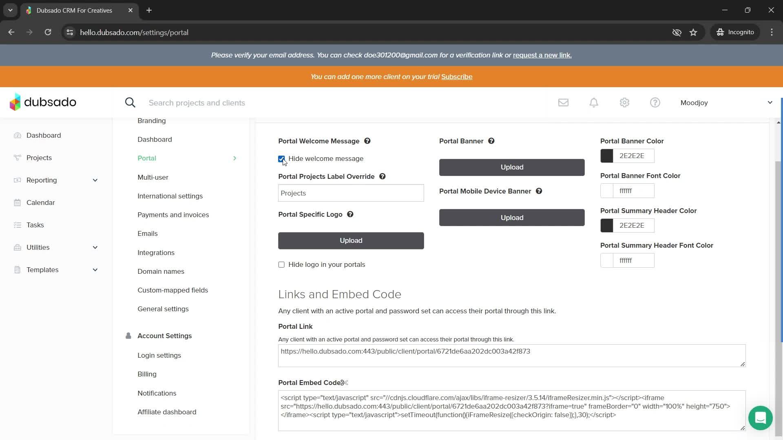The image size is (783, 440).
Task: Open the chat support bubble
Action: [x=760, y=418]
